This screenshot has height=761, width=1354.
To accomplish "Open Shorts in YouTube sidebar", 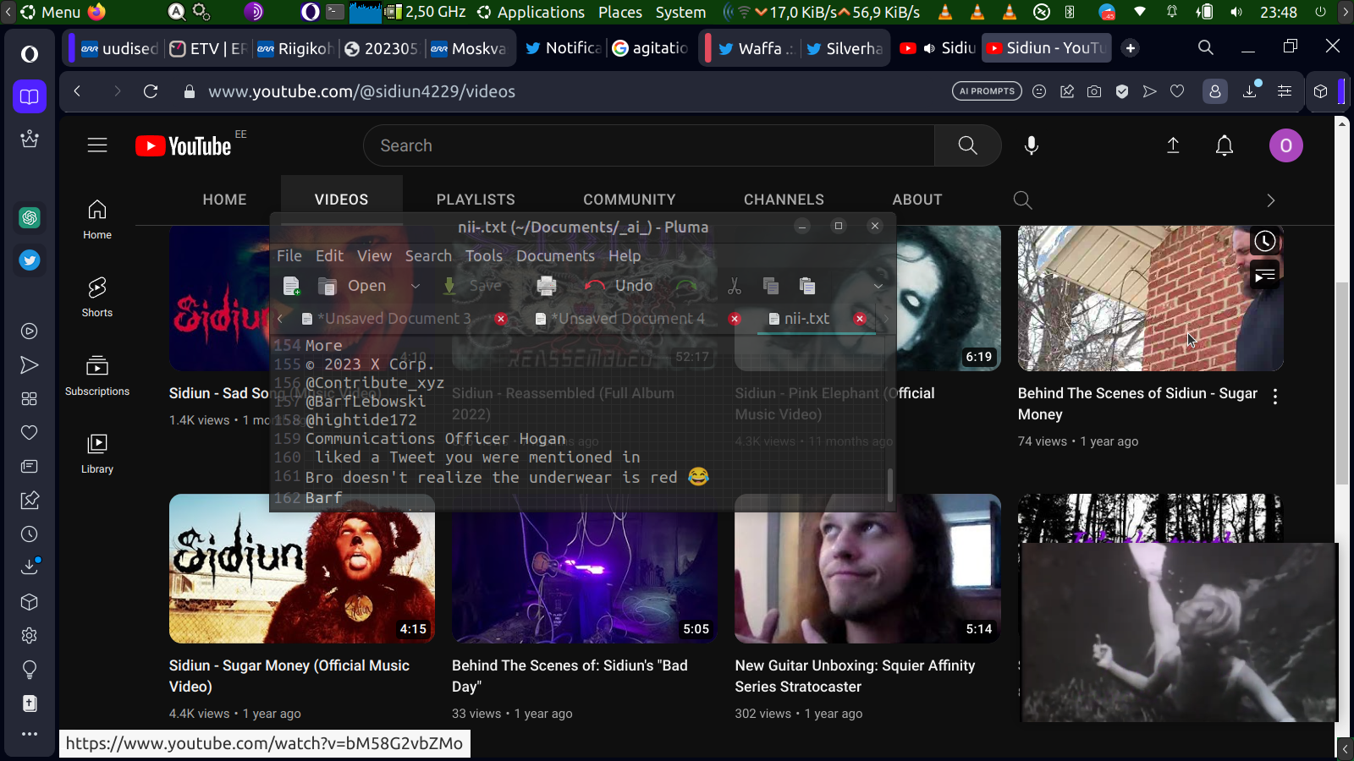I will click(97, 297).
